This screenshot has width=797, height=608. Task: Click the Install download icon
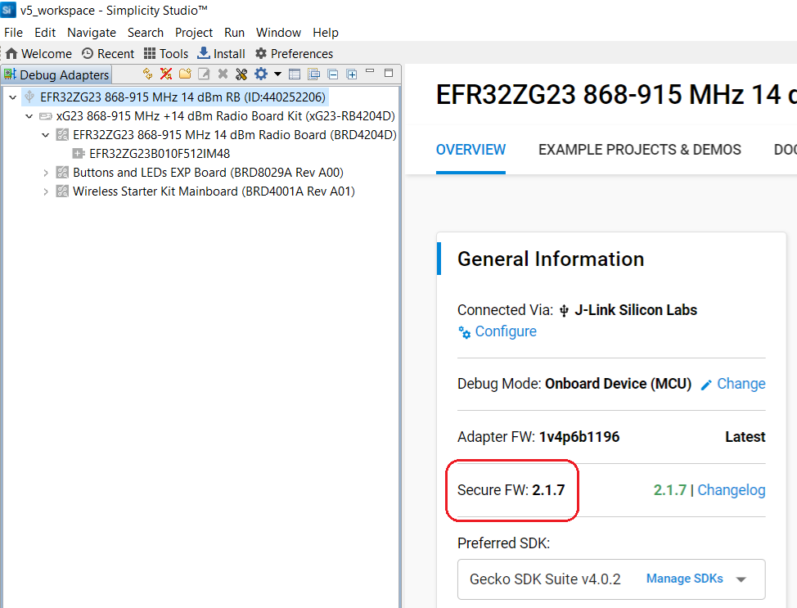click(x=221, y=53)
